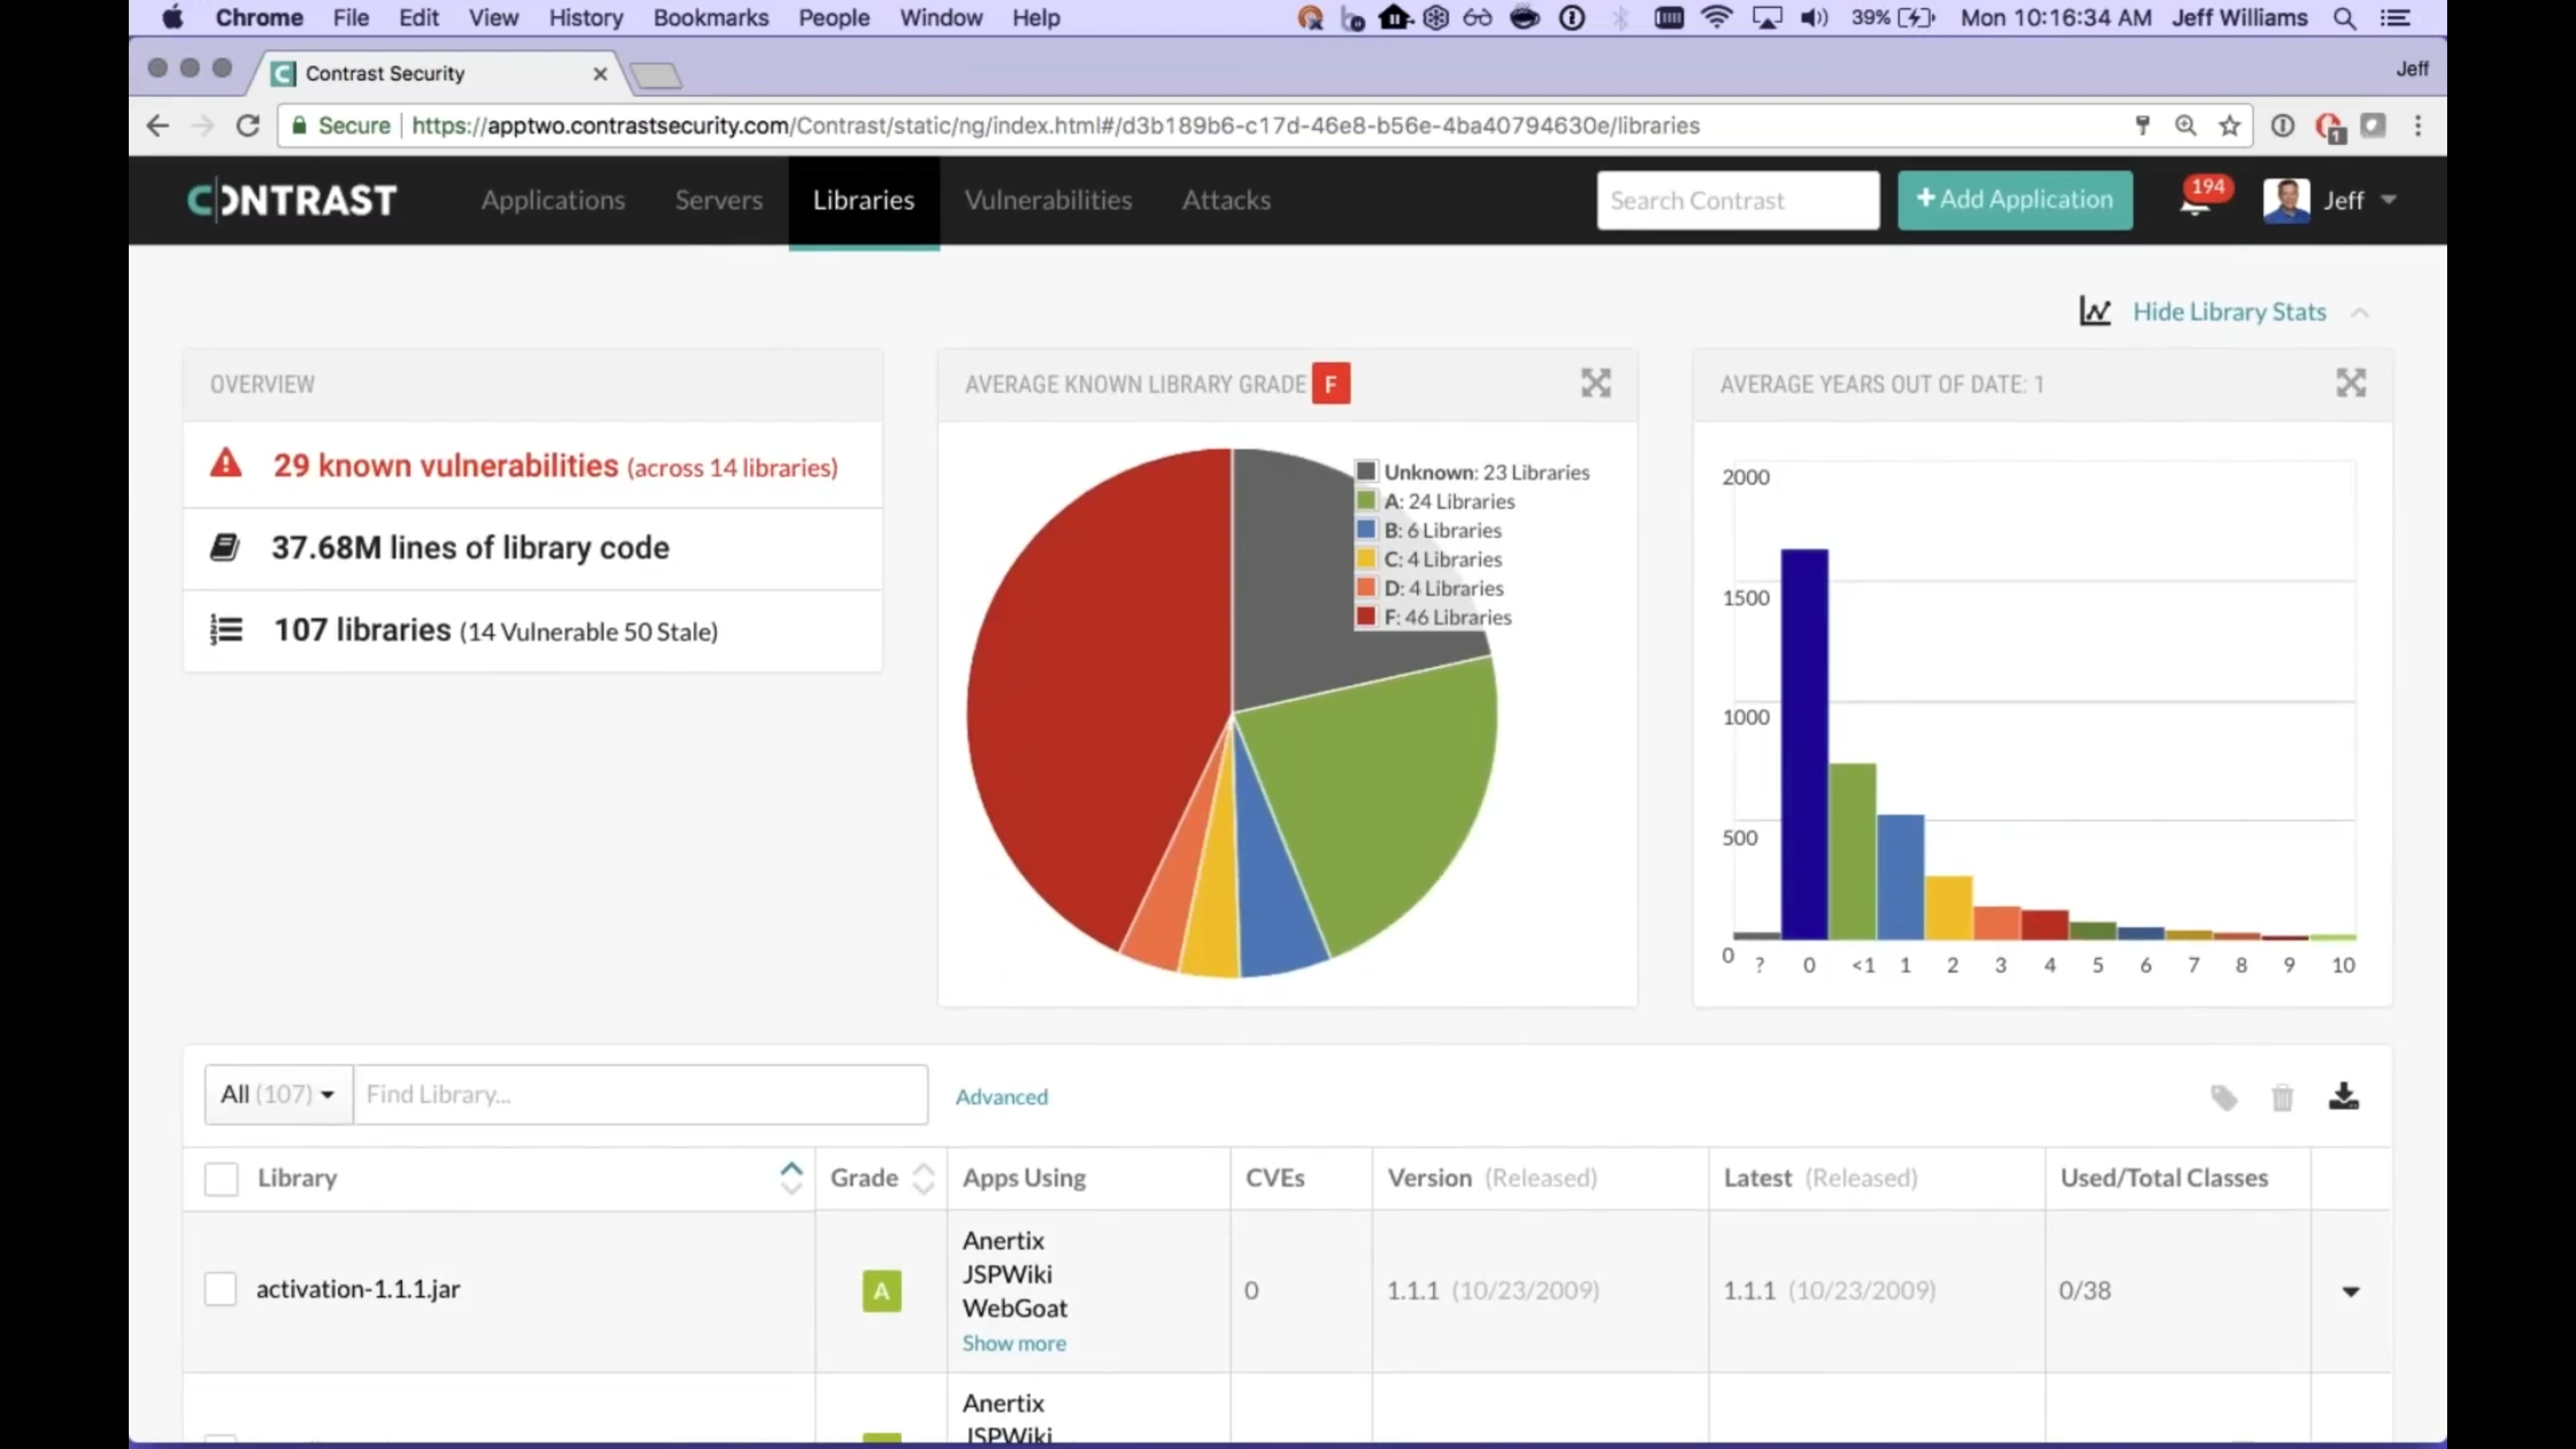Click the Find Library search field

640,1094
